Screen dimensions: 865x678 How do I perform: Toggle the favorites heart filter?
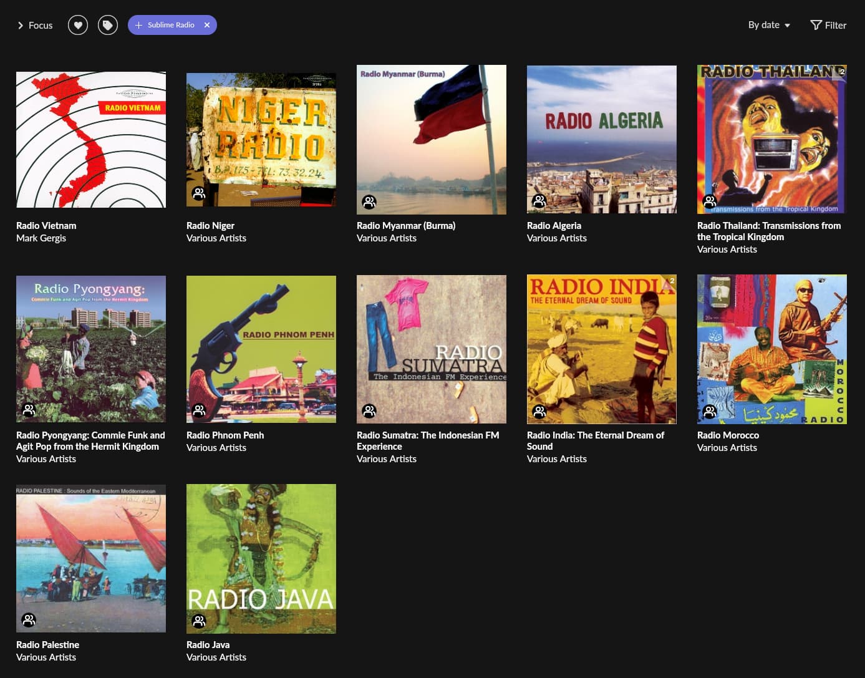[x=78, y=25]
